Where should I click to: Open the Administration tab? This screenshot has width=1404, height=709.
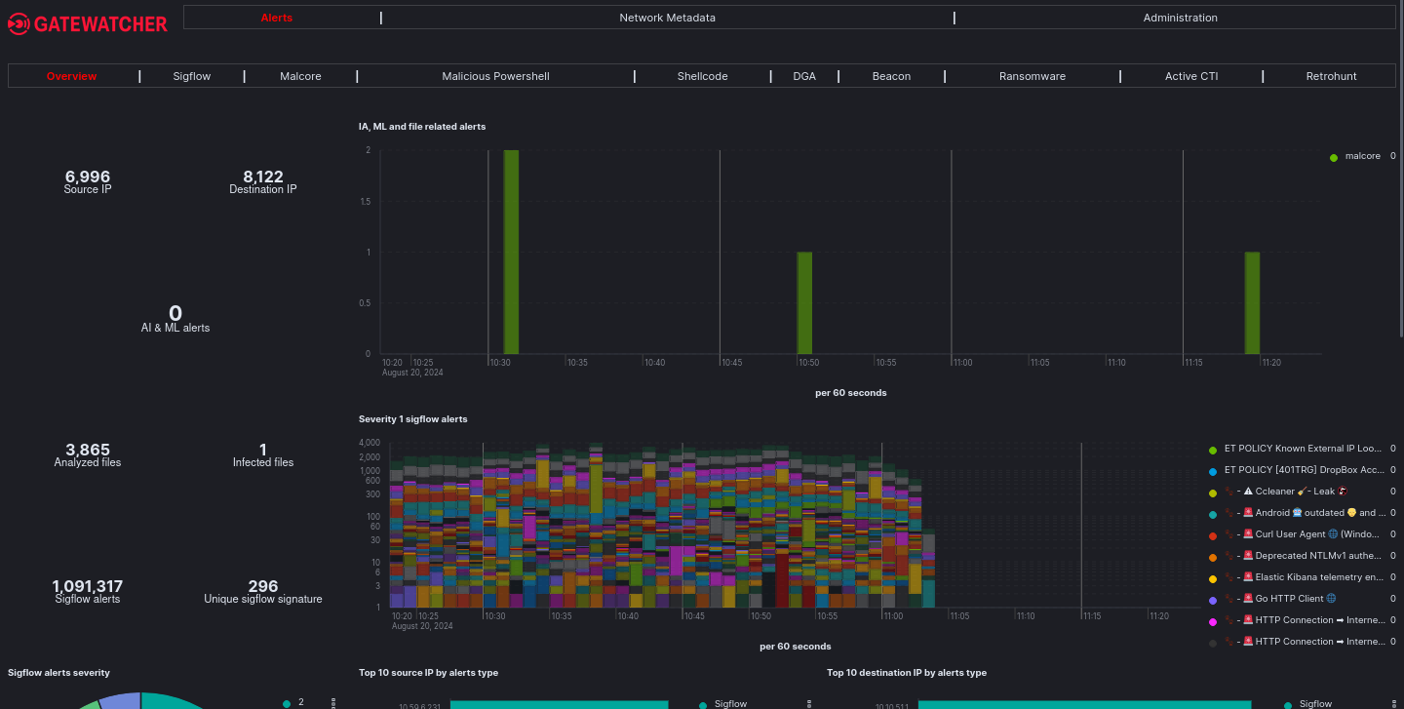point(1180,18)
